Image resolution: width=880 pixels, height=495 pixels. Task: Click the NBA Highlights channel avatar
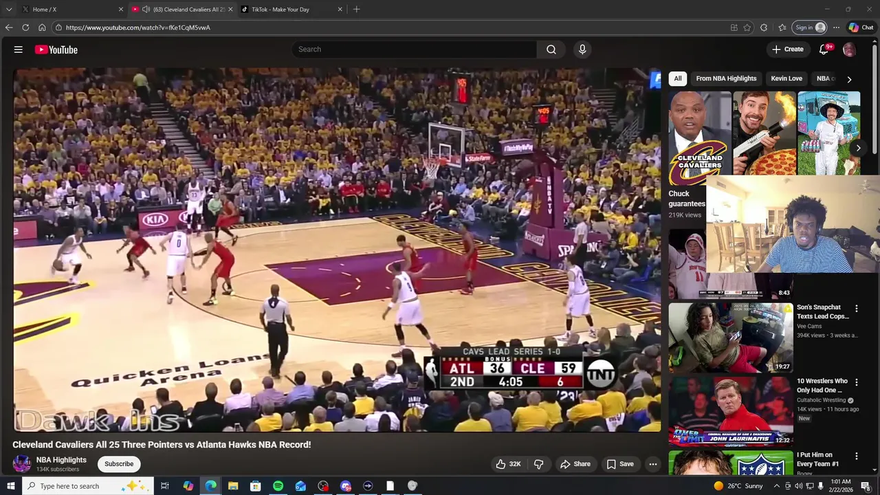click(x=22, y=464)
